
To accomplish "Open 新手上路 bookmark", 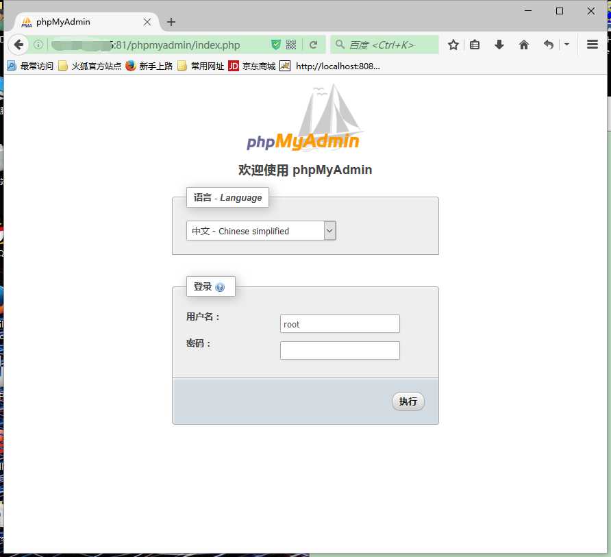I will [x=149, y=66].
